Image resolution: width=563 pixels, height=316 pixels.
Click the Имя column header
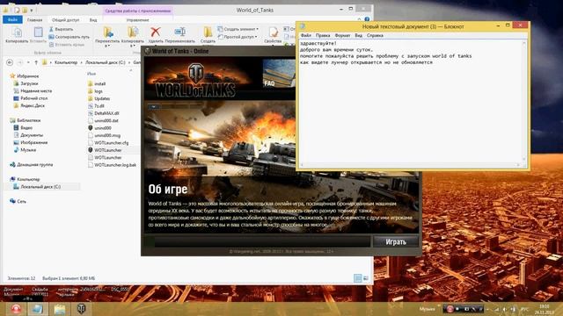91,74
